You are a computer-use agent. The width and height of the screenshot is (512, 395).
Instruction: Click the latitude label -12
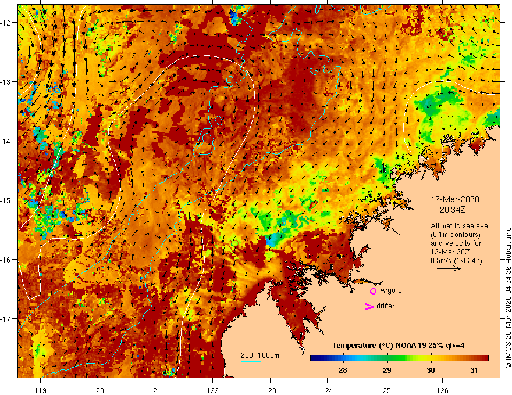coord(6,23)
